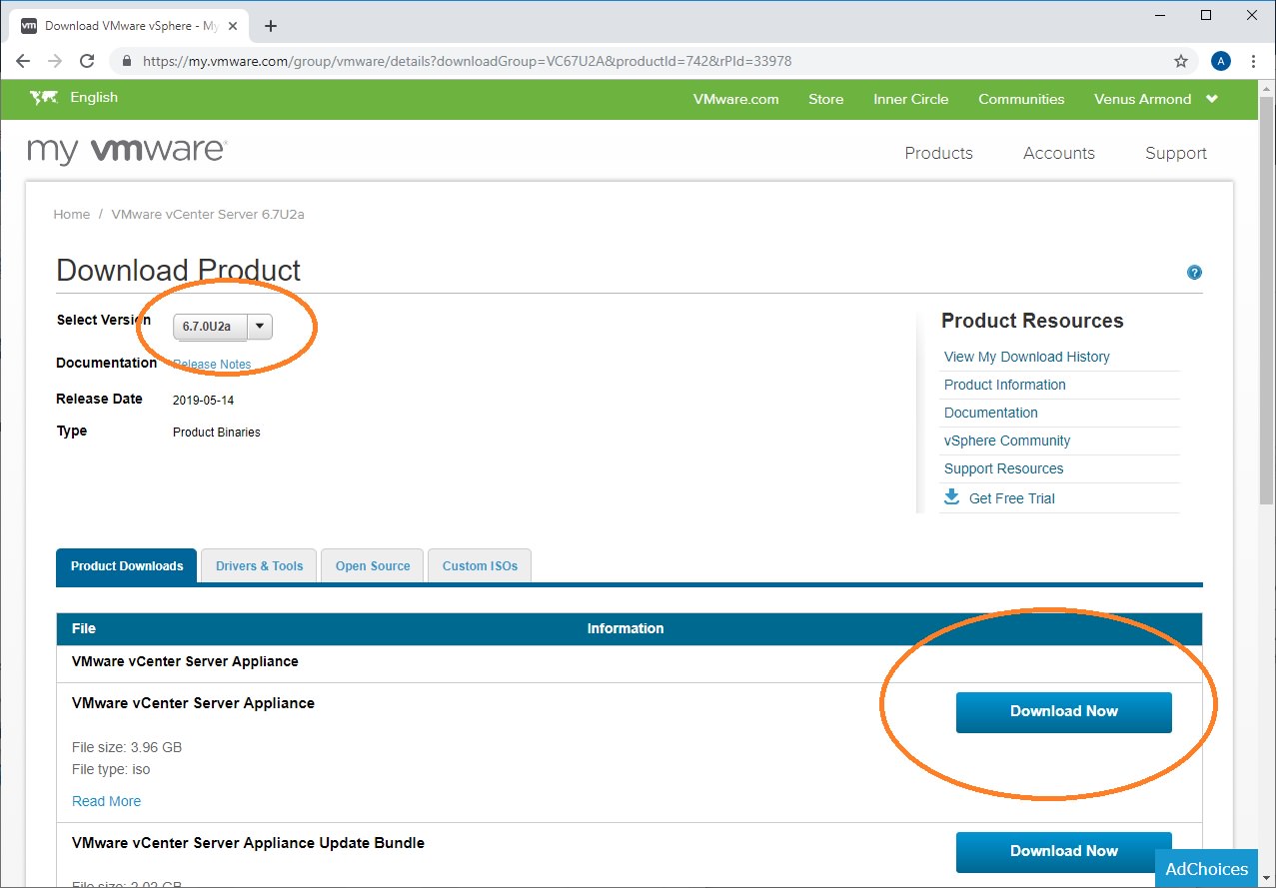Click the File column header
This screenshot has height=888, width=1276.
pyautogui.click(x=84, y=628)
